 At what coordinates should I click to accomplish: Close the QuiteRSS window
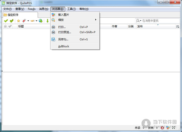pyautogui.click(x=175, y=2)
